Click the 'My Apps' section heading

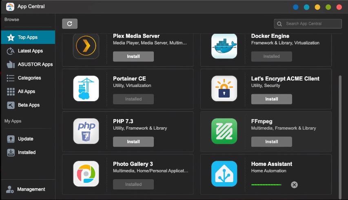click(x=13, y=121)
